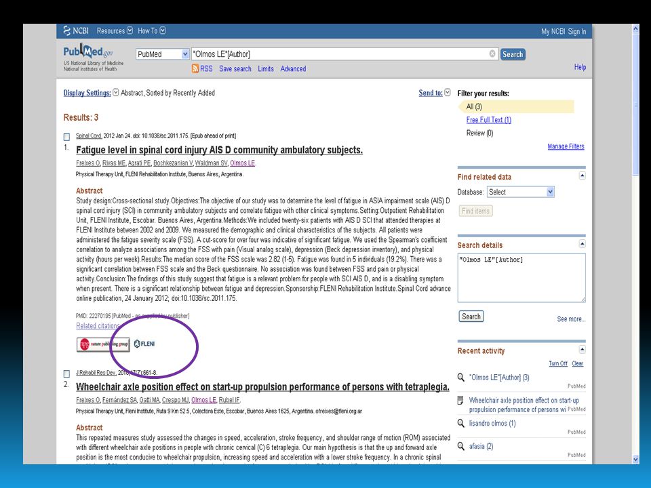Open the How To dropdown menu

[151, 30]
